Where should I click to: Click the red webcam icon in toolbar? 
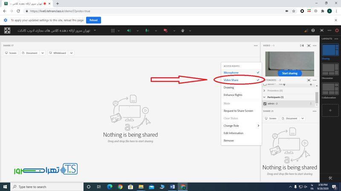tap(165, 31)
